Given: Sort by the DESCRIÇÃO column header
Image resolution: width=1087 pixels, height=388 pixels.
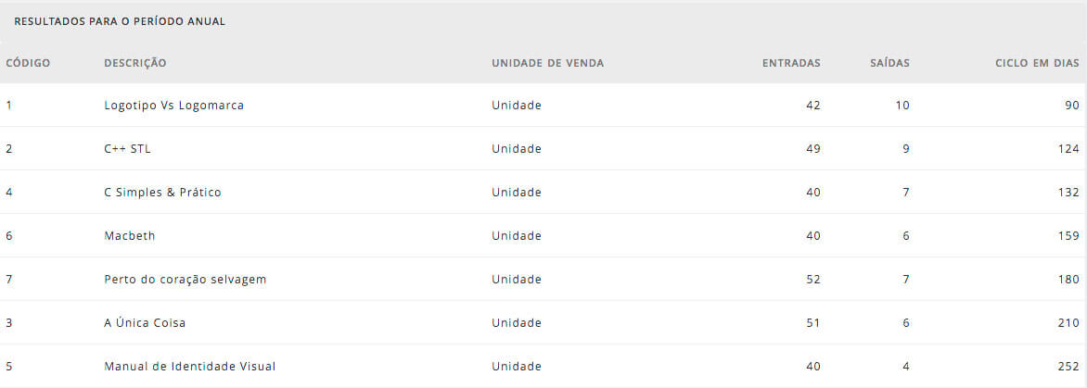Looking at the screenshot, I should coord(135,63).
